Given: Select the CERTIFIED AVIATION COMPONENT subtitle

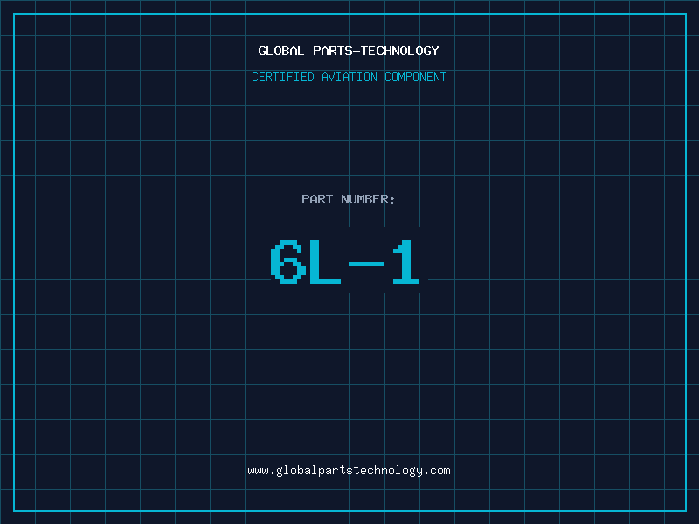Looking at the screenshot, I should click(349, 77).
